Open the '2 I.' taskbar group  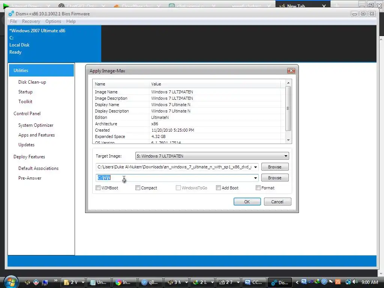pyautogui.click(x=202, y=282)
